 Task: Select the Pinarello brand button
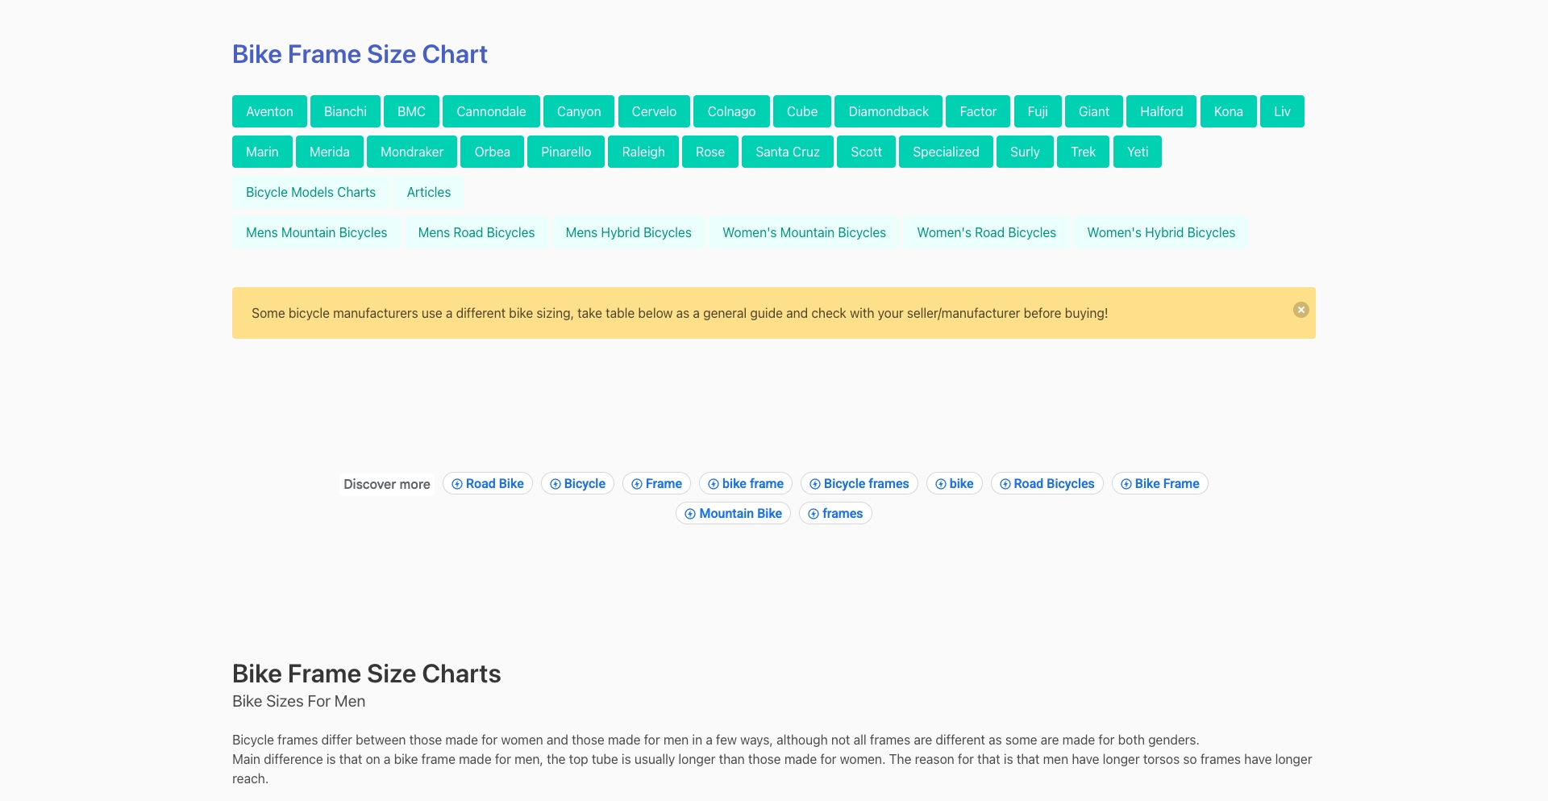pos(565,152)
